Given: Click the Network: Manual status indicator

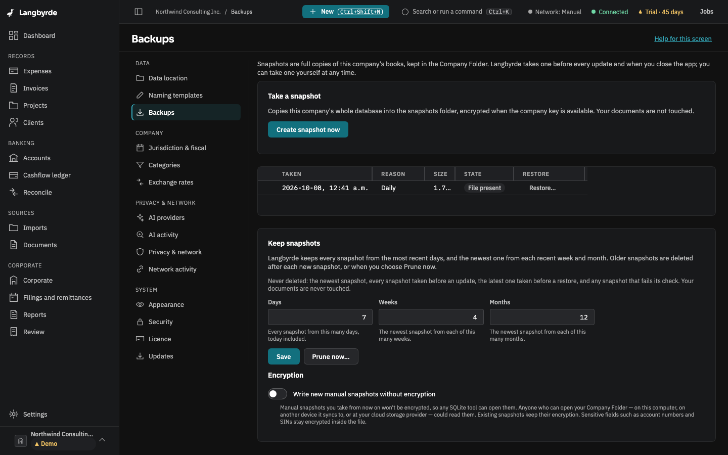Looking at the screenshot, I should pos(555,12).
